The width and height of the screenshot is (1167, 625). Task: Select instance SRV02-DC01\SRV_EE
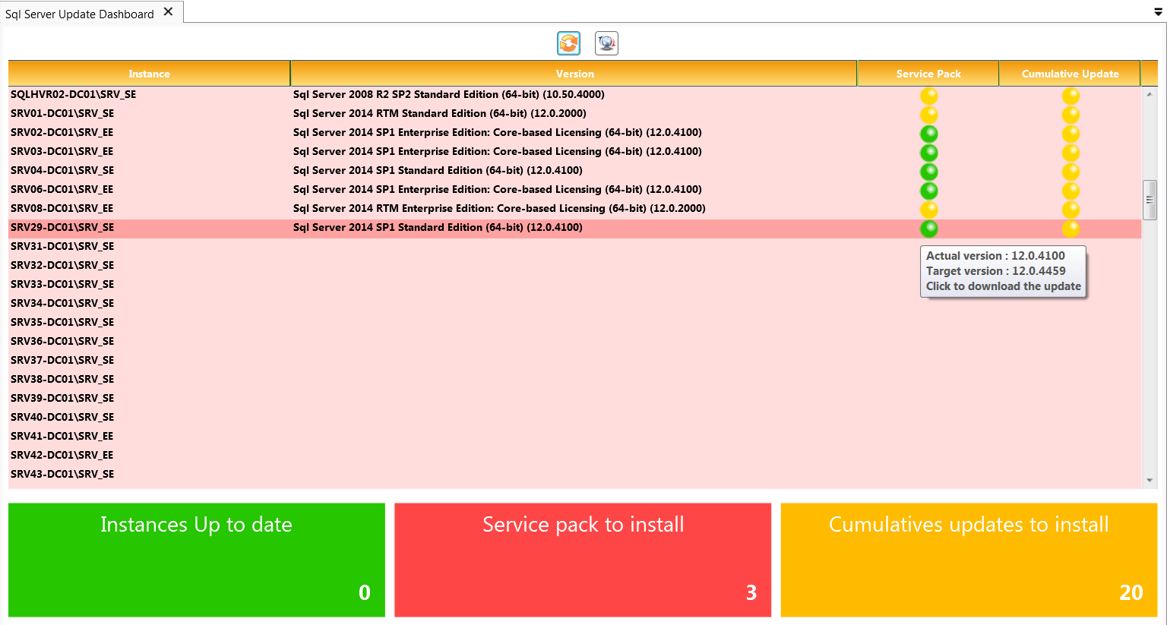pos(62,132)
